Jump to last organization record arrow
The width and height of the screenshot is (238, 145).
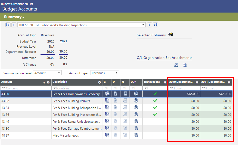[155, 25]
